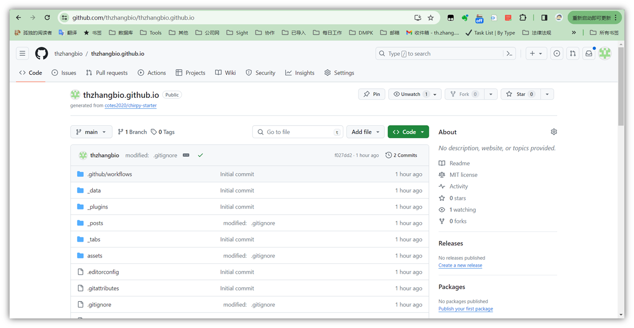This screenshot has height=328, width=634.
Task: Focus the Type / to search box
Action: [x=446, y=54]
